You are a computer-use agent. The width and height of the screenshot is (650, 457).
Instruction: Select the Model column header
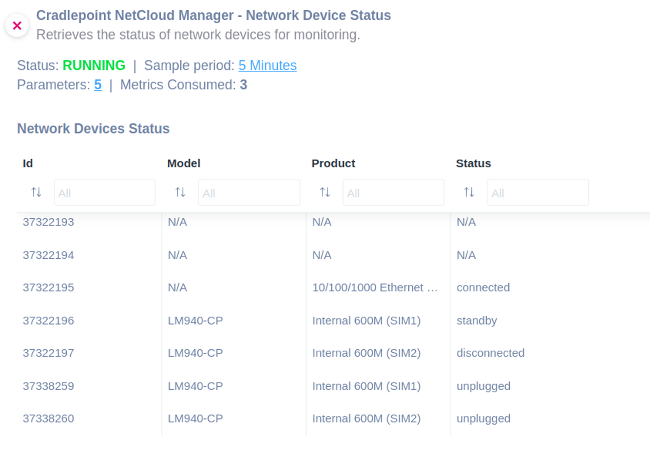click(184, 163)
